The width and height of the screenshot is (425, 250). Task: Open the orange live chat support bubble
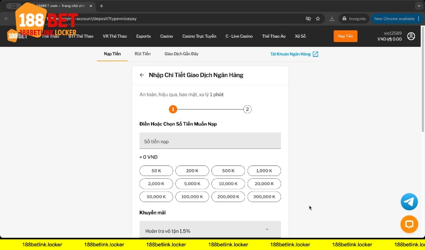coord(409,224)
